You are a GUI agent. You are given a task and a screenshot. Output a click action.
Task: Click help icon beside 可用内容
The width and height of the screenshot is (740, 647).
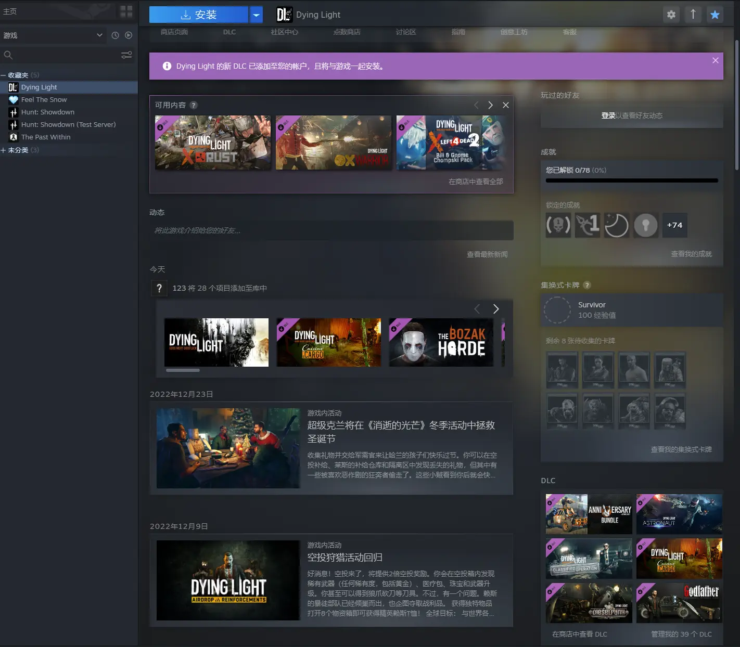point(194,105)
